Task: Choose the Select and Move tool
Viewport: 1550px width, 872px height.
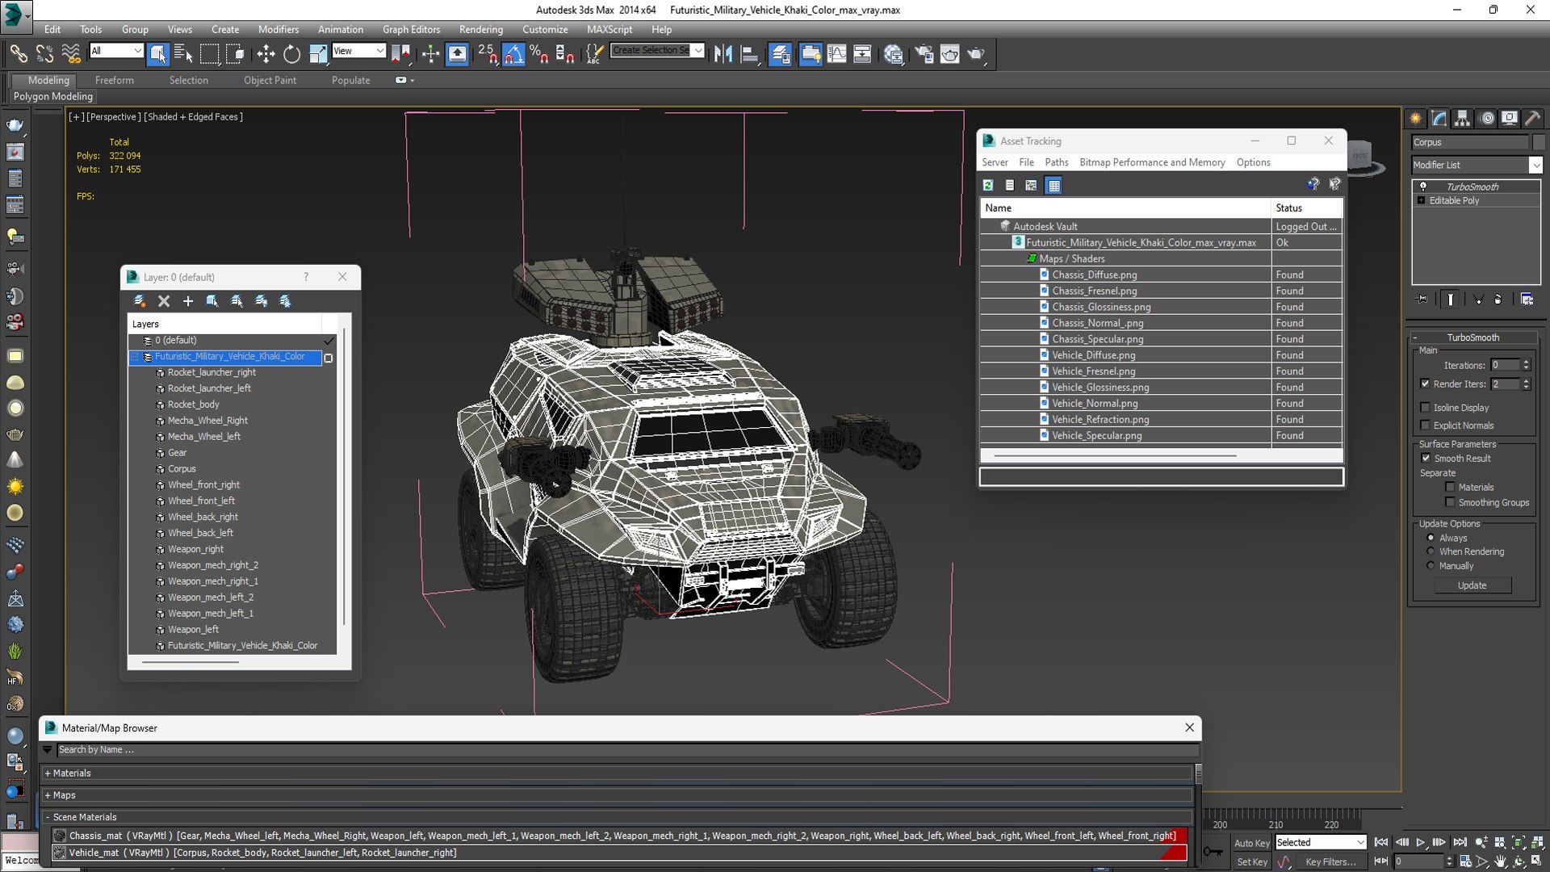Action: (266, 54)
